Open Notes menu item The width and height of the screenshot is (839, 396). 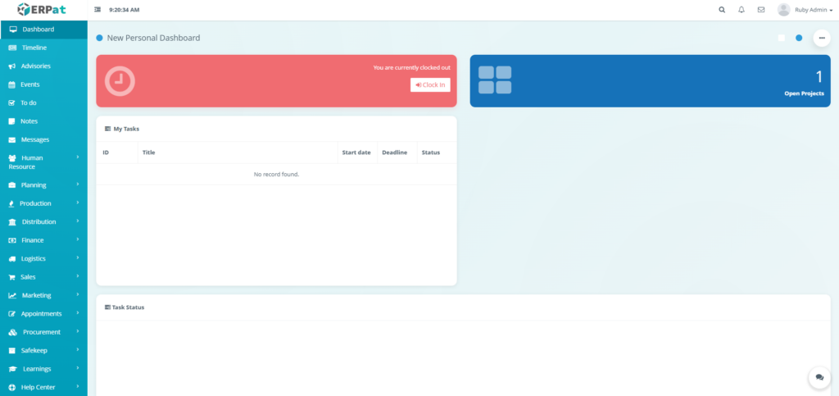point(44,121)
